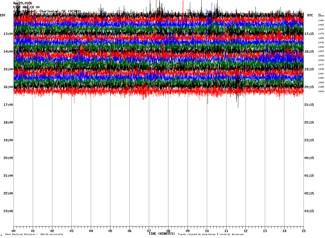Click the DC offset value 1058

click(x=321, y=82)
